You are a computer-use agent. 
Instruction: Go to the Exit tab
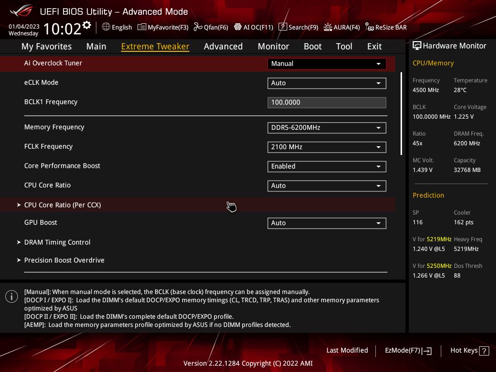(374, 46)
